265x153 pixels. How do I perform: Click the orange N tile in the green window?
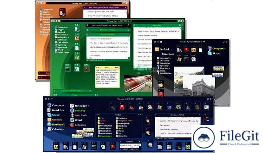click(x=77, y=38)
